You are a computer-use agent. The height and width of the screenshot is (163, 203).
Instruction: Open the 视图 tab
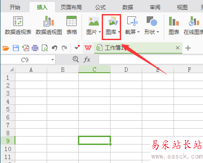pyautogui.click(x=182, y=7)
